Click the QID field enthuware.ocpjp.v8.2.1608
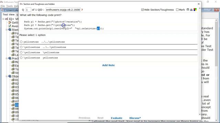 (x=63, y=10)
